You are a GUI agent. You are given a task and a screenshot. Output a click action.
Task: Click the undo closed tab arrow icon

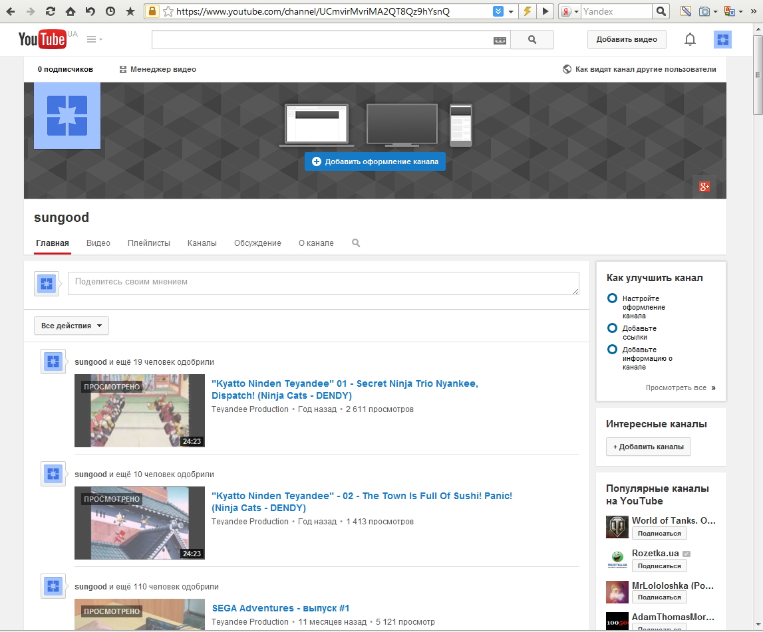tap(90, 11)
